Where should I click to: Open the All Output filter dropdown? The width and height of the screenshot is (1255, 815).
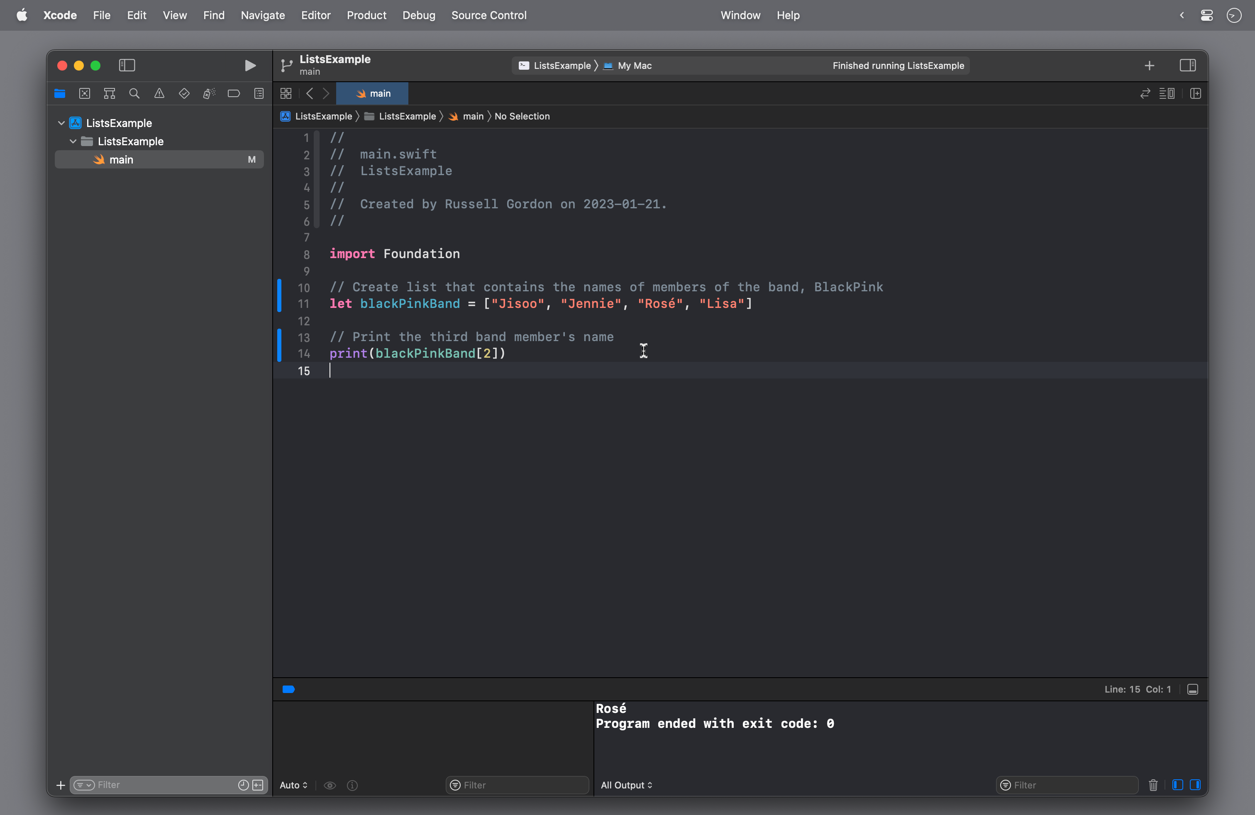626,785
